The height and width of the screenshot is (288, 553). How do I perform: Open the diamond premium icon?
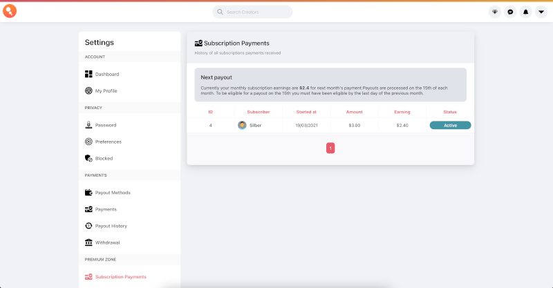[495, 12]
